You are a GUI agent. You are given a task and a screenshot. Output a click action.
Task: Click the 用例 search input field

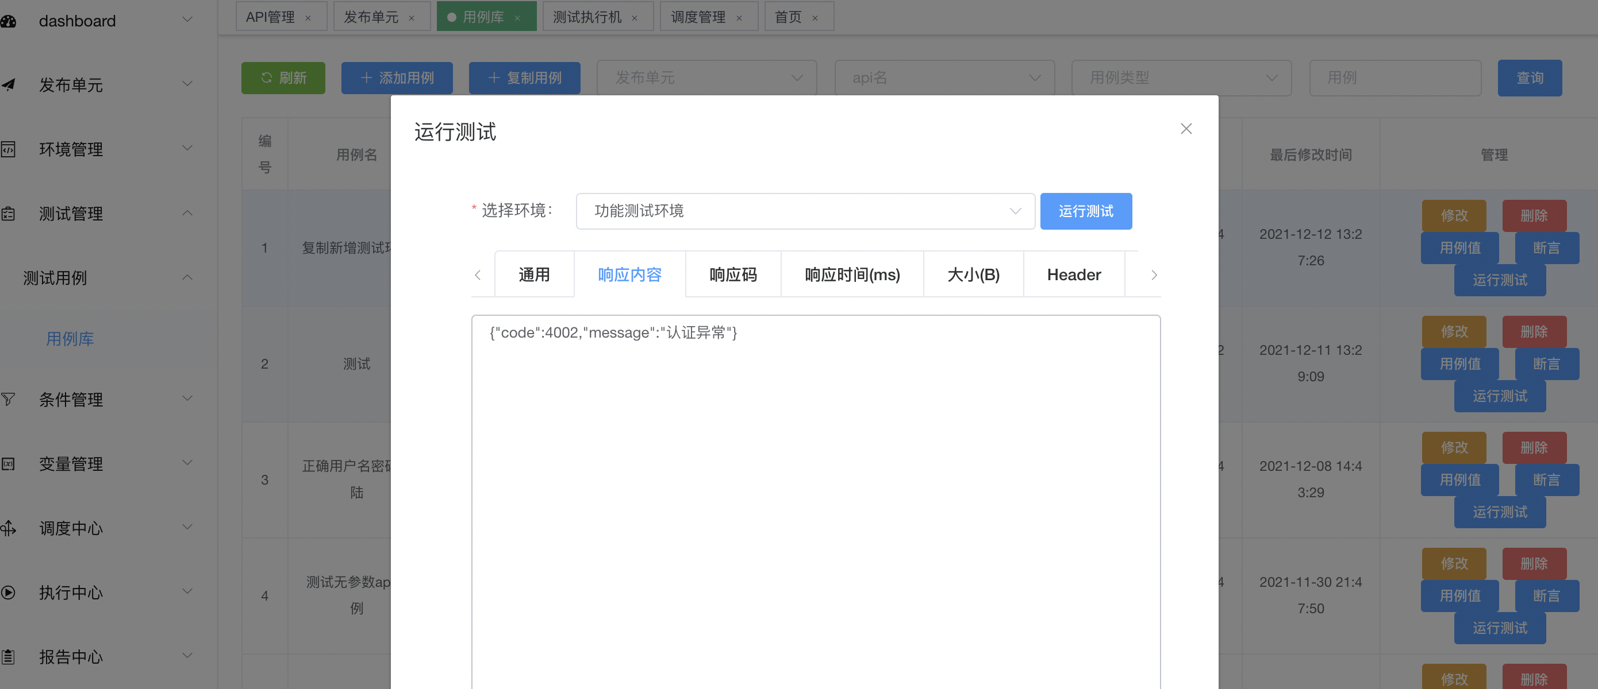pyautogui.click(x=1395, y=78)
